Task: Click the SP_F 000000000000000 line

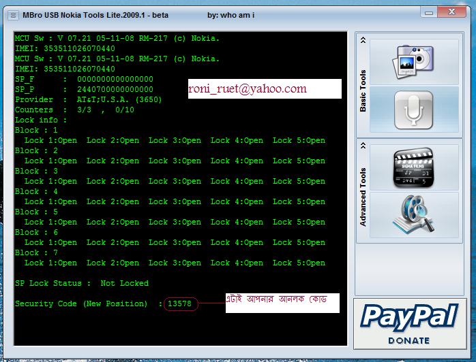Action: coord(84,79)
